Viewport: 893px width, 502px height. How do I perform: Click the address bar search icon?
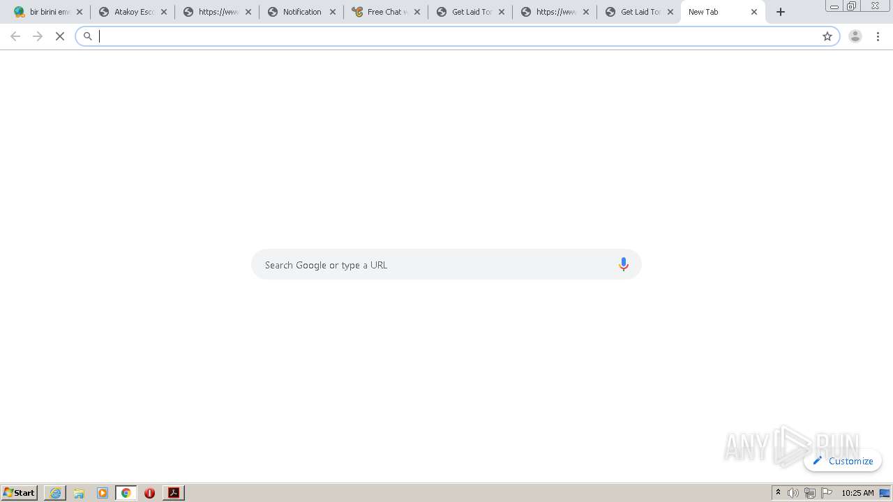(x=88, y=36)
